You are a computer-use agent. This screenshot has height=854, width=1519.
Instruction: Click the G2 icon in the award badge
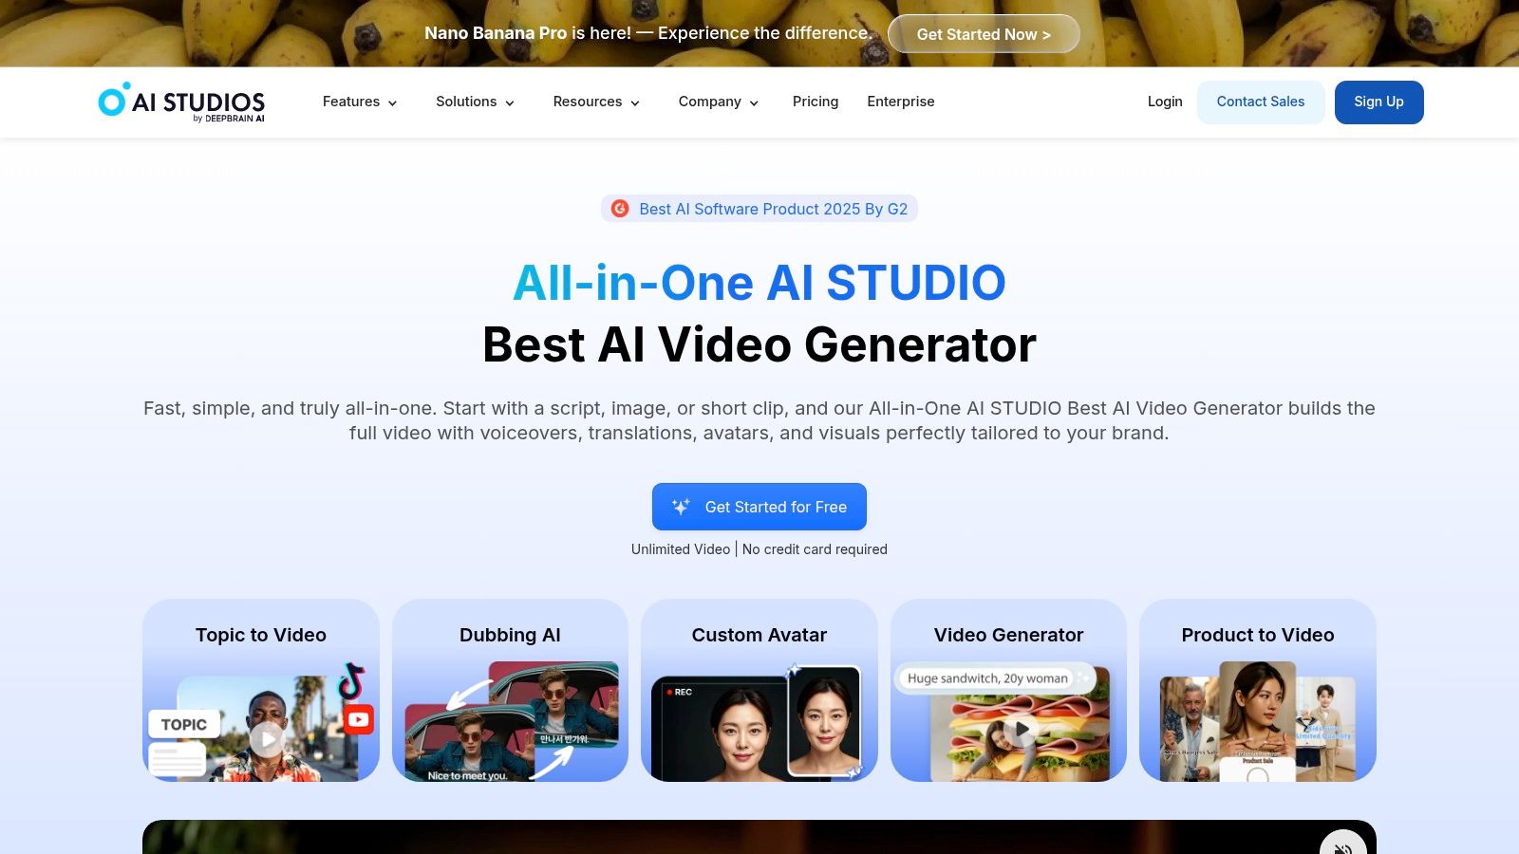click(x=618, y=208)
